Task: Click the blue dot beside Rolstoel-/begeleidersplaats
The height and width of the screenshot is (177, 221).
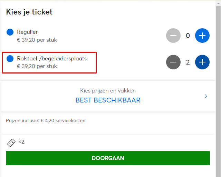Action: click(10, 59)
